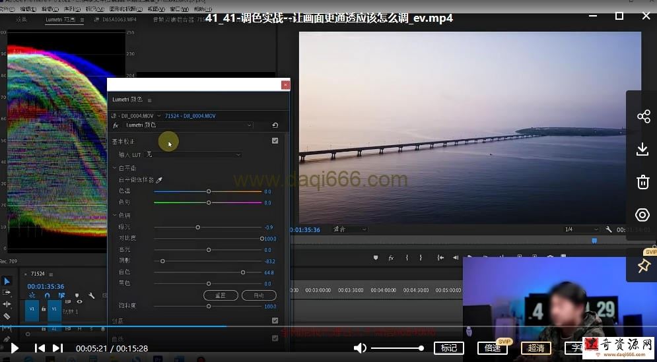Click the share icon in player sidebar
657x362 pixels.
[x=643, y=116]
